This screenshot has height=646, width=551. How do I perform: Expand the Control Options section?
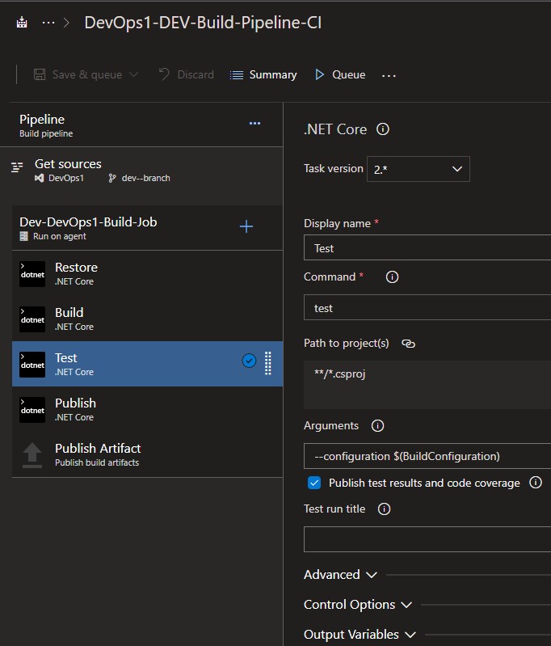[x=357, y=605]
